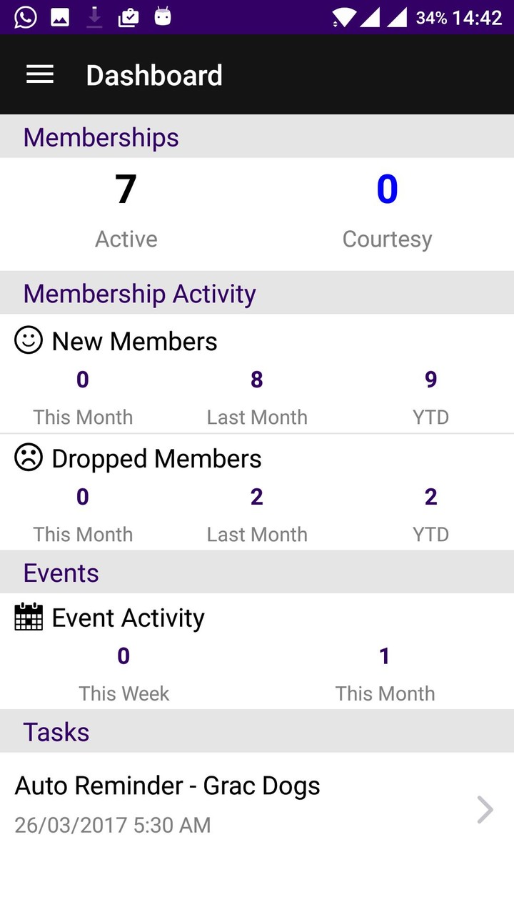Tap the sad face Dropped Members icon
This screenshot has height=915, width=514.
tap(29, 458)
